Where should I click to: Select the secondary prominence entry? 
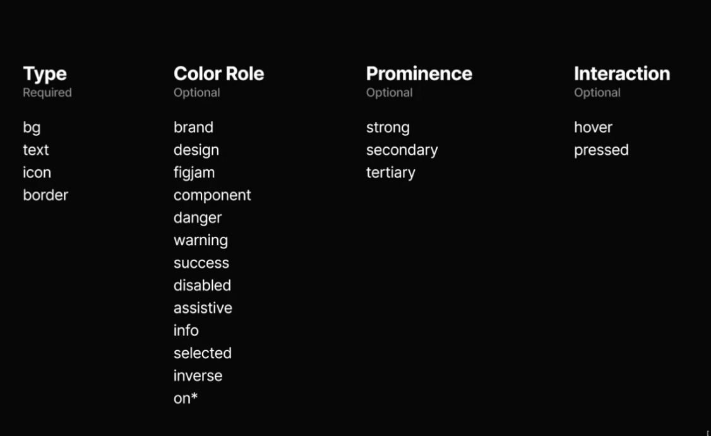(402, 150)
